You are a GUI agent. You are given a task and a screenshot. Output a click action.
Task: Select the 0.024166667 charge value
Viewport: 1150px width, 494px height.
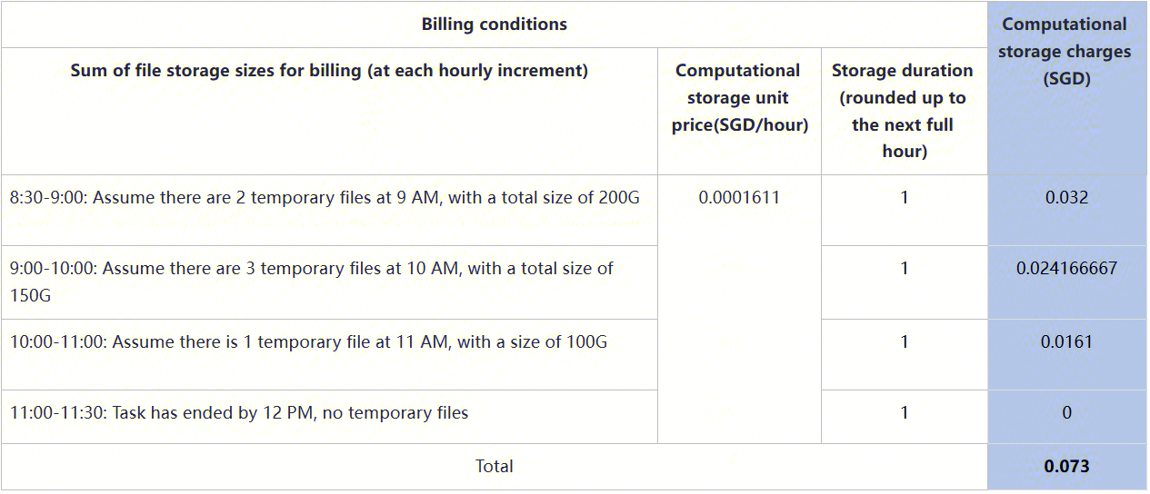coord(1066,269)
